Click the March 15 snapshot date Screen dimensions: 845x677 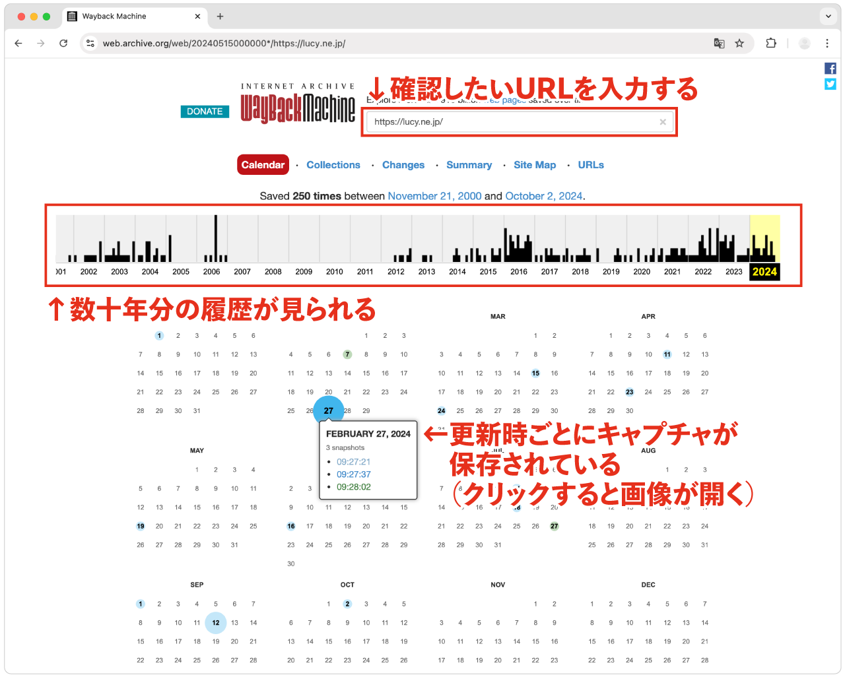pos(535,373)
